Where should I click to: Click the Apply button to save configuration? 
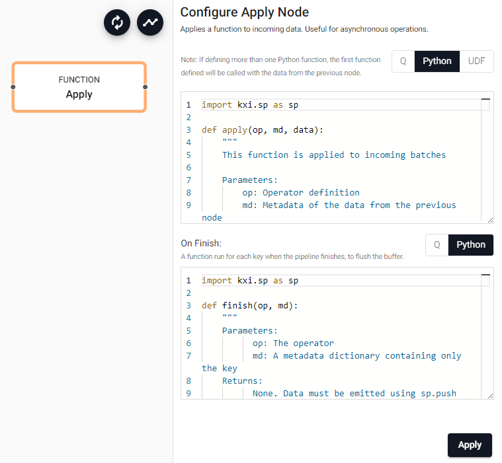click(x=470, y=445)
